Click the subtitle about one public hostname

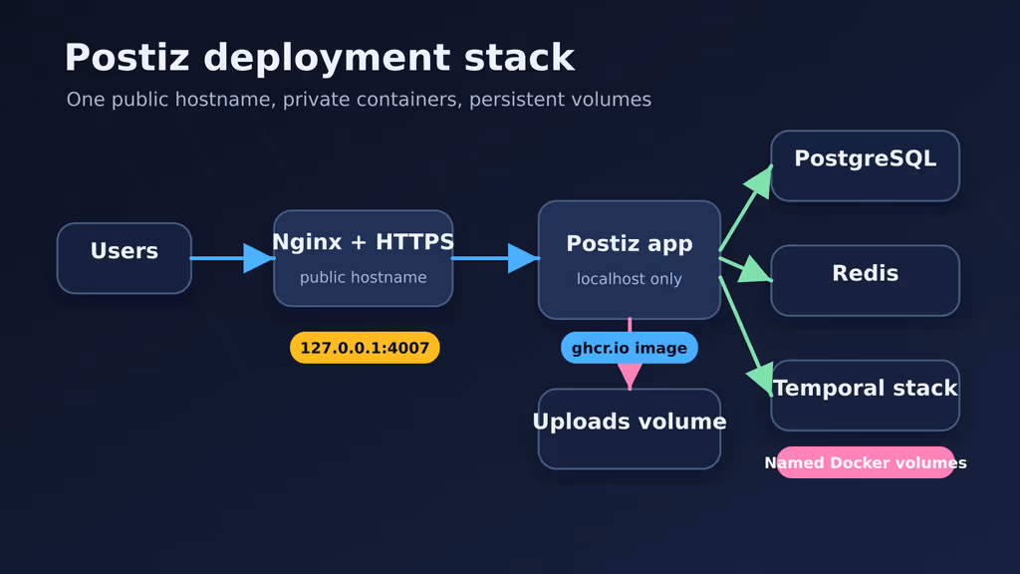click(359, 100)
